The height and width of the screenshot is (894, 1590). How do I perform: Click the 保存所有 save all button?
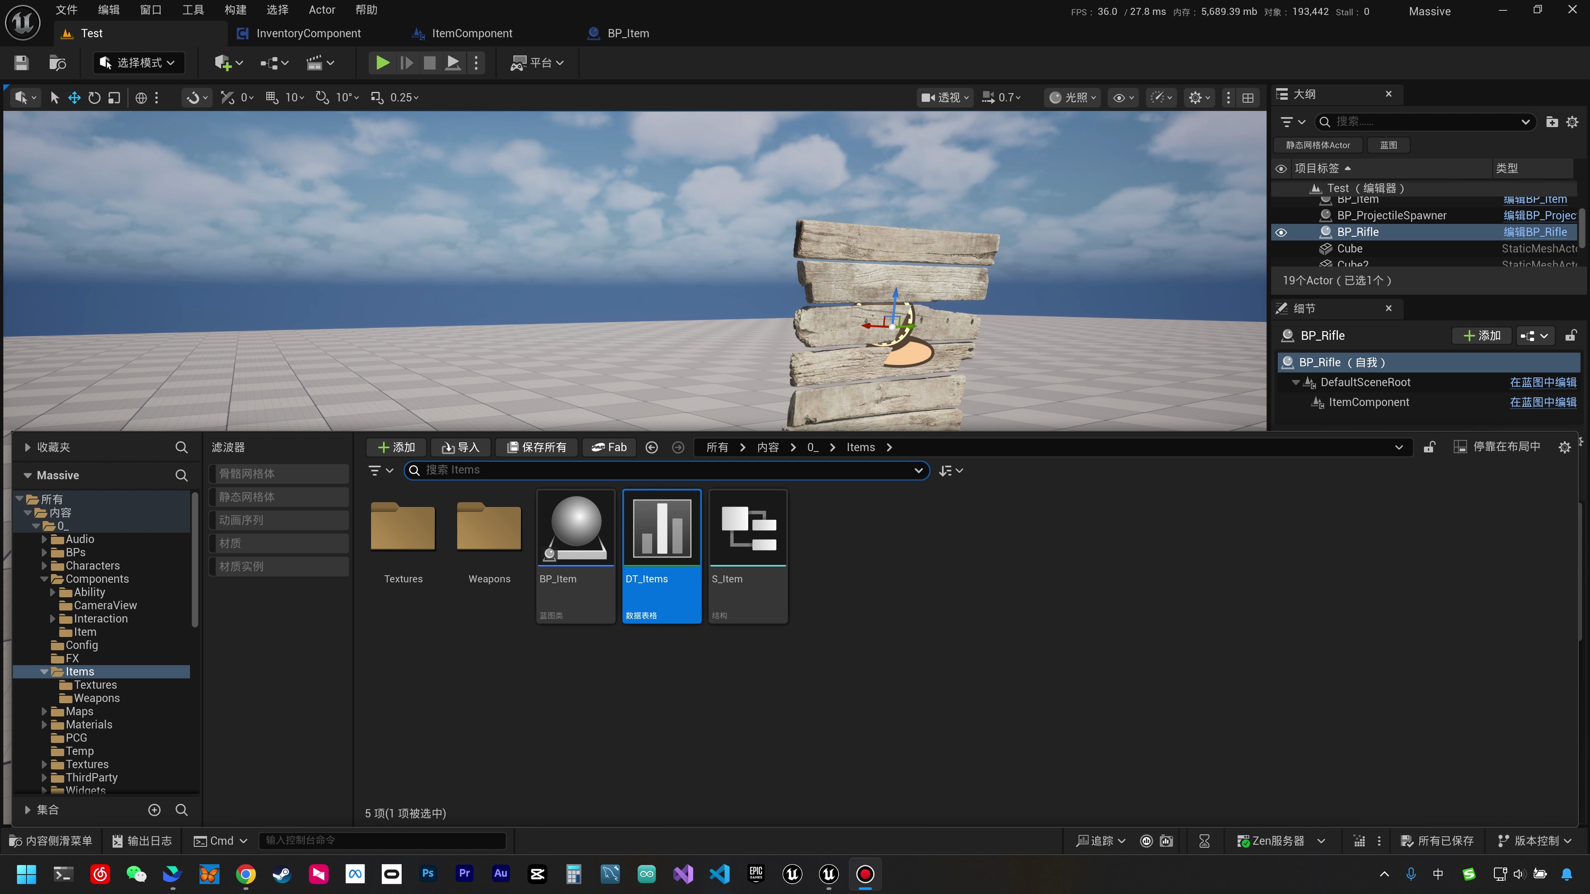point(536,447)
